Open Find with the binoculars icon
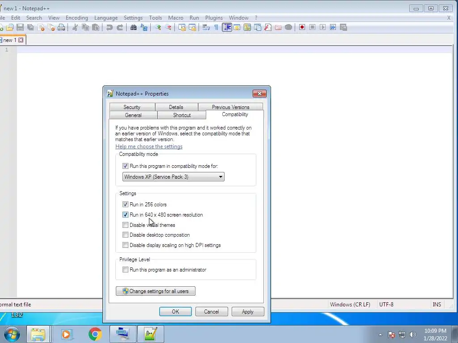The image size is (458, 343). click(133, 27)
